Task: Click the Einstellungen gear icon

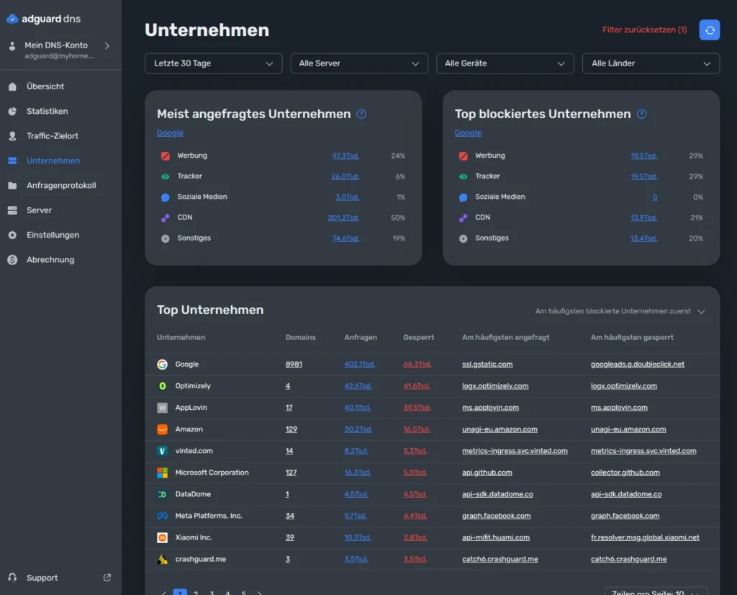Action: coord(13,235)
